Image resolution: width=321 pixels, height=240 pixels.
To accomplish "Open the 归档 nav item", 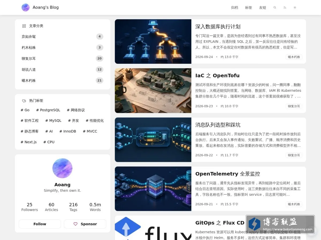I will [x=235, y=7].
